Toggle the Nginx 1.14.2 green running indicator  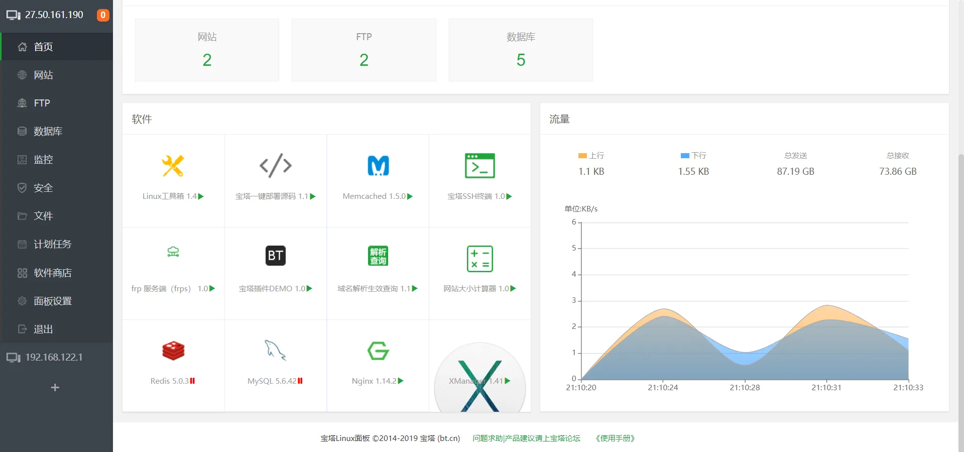(401, 381)
